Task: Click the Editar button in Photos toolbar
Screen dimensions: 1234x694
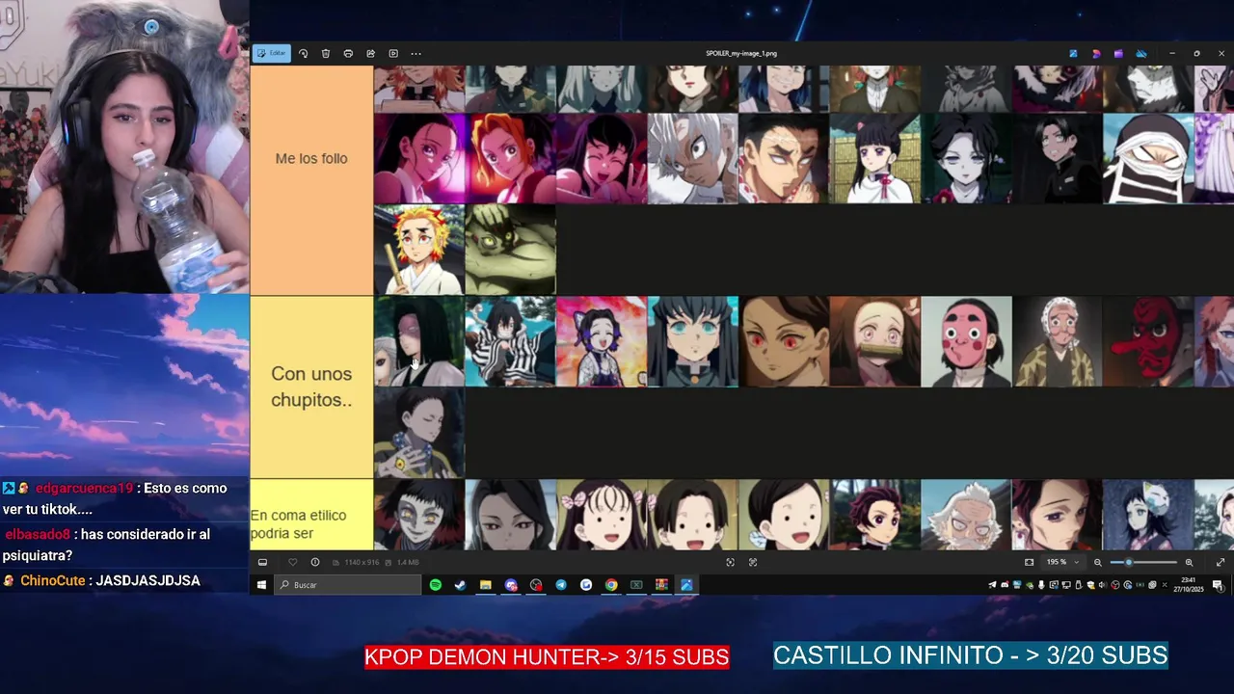Action: click(x=272, y=53)
